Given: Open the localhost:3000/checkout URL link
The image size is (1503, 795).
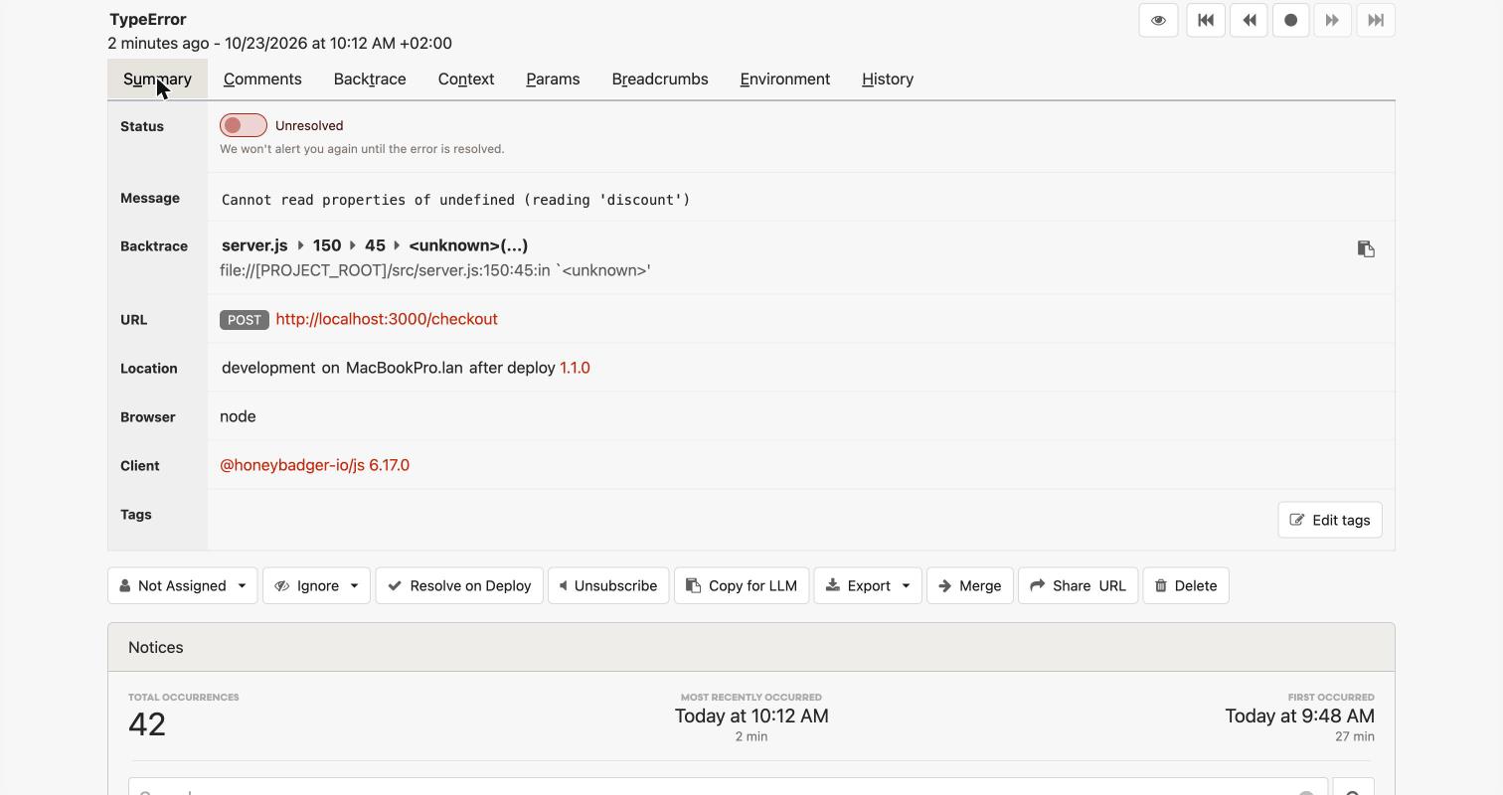Looking at the screenshot, I should click(387, 319).
